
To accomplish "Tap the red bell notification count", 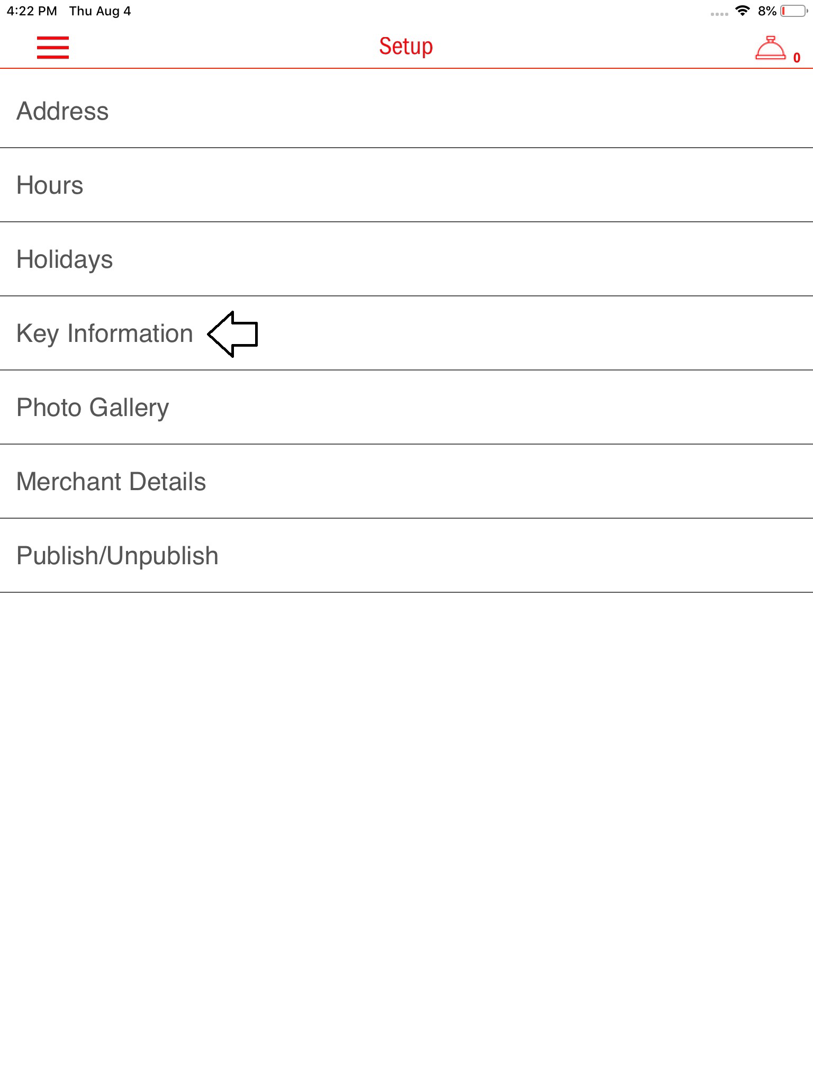I will coord(797,58).
